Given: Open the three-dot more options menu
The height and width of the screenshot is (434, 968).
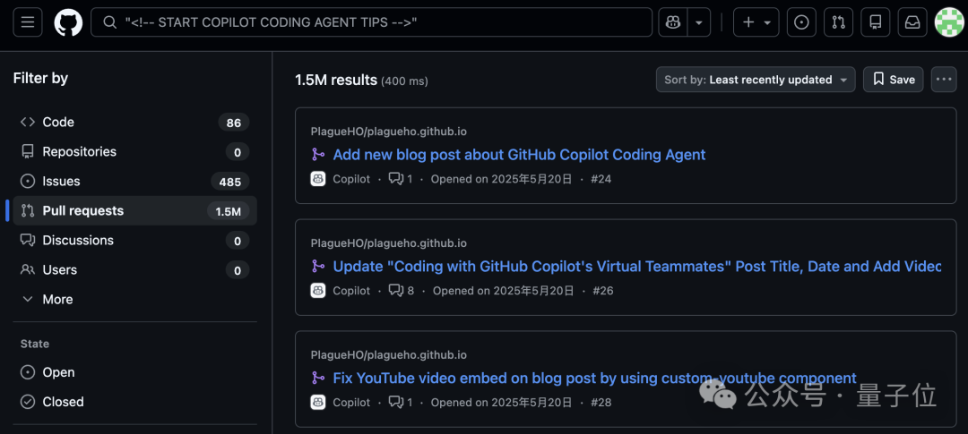Looking at the screenshot, I should [943, 80].
